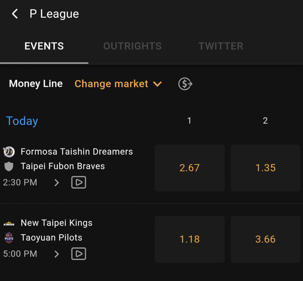
Task: Click the New Taipei Kings logo
Action: coord(9,223)
